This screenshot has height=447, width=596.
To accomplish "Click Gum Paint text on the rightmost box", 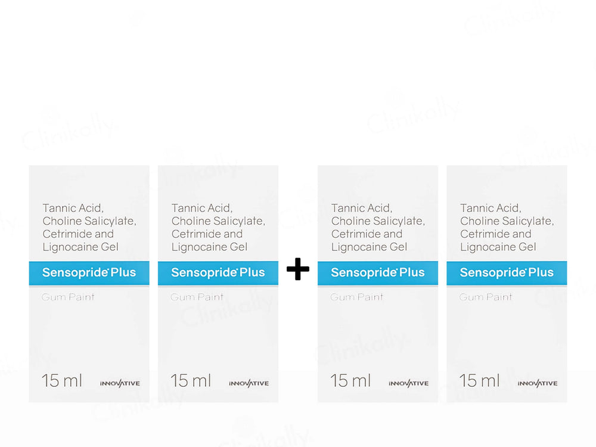I will click(x=486, y=297).
